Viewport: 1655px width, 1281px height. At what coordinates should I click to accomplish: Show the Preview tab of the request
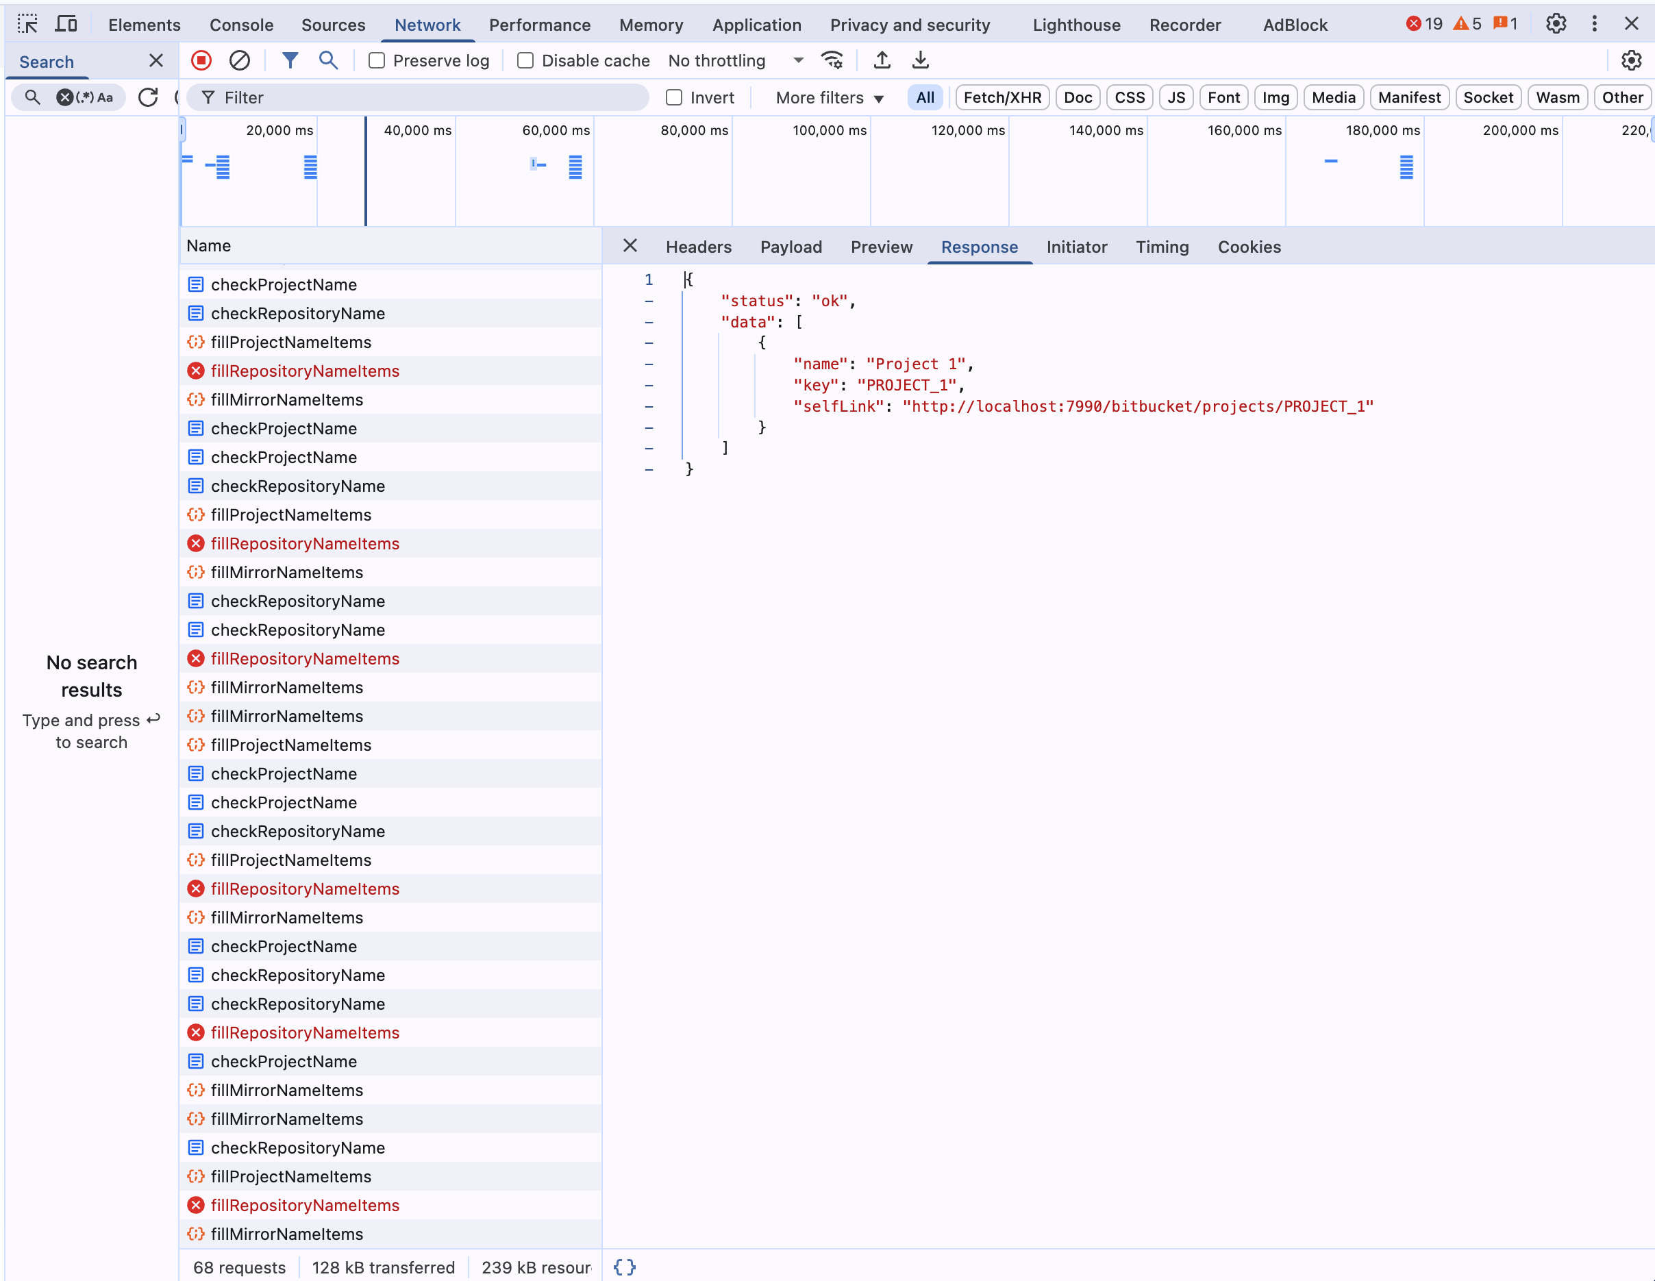click(x=882, y=247)
